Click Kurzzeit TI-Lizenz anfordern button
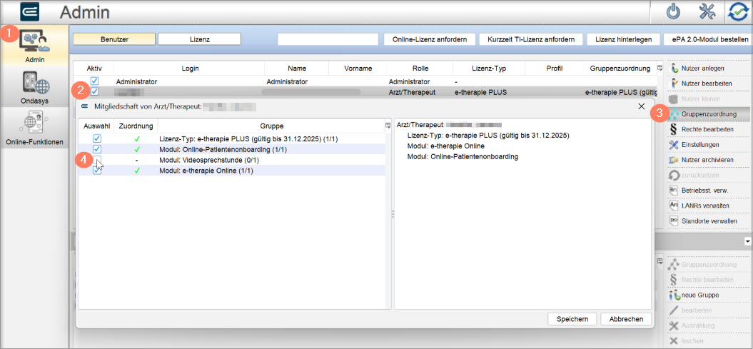 tap(531, 39)
